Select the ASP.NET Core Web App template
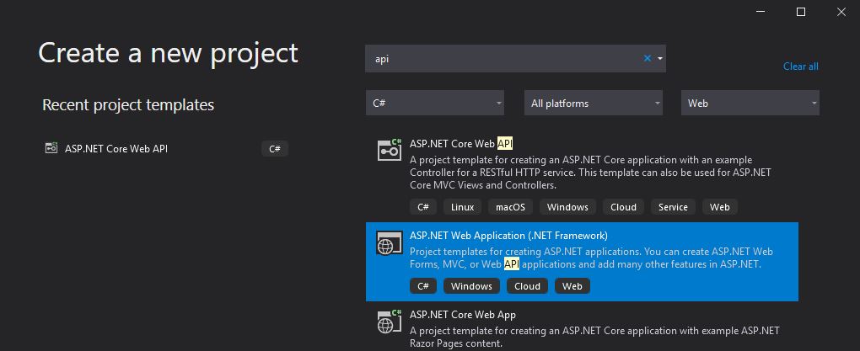 click(582, 327)
